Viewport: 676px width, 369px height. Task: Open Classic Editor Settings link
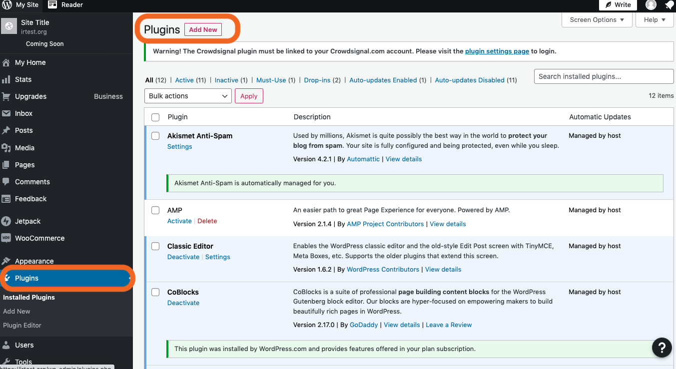(x=218, y=257)
